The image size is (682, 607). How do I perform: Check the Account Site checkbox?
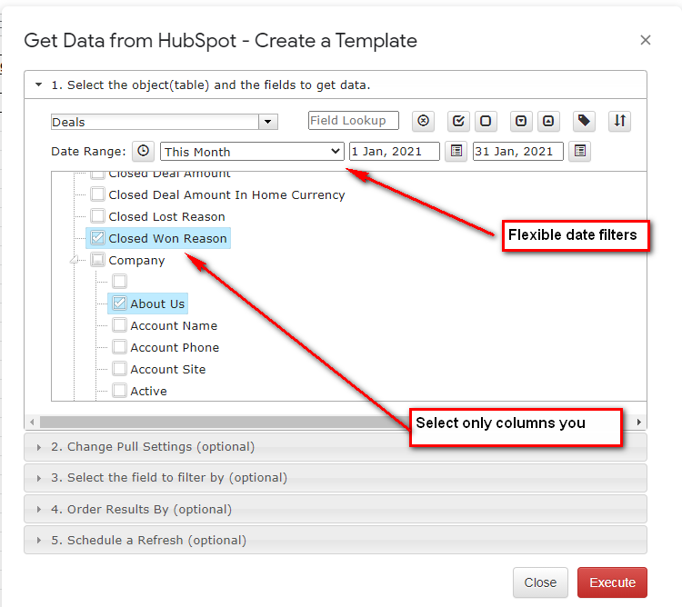coord(120,368)
